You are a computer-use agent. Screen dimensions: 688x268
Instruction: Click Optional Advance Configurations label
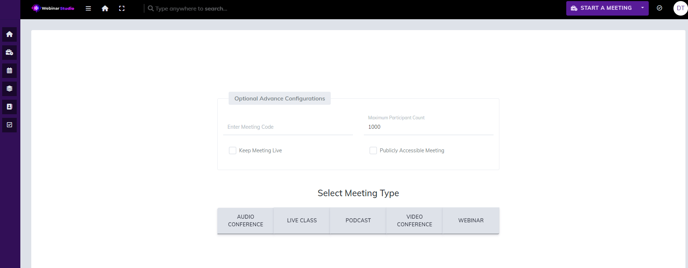[x=279, y=98]
